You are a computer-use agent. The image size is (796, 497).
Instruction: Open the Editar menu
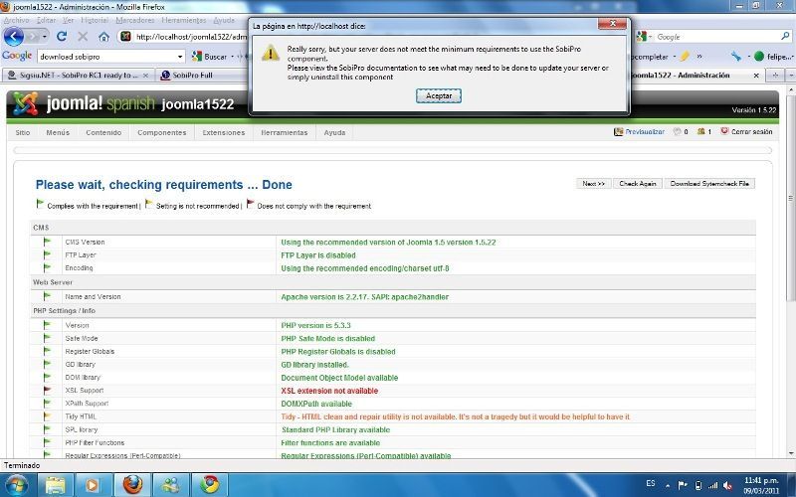[x=46, y=20]
